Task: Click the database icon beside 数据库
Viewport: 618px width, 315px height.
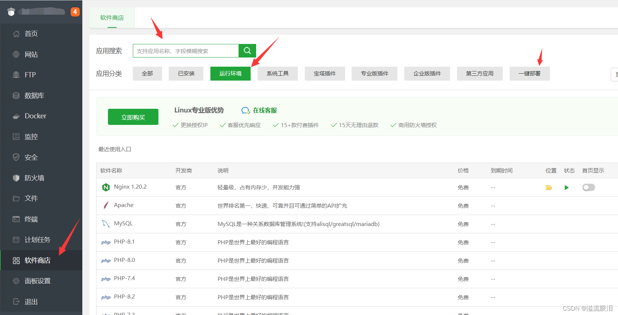Action: pos(16,96)
